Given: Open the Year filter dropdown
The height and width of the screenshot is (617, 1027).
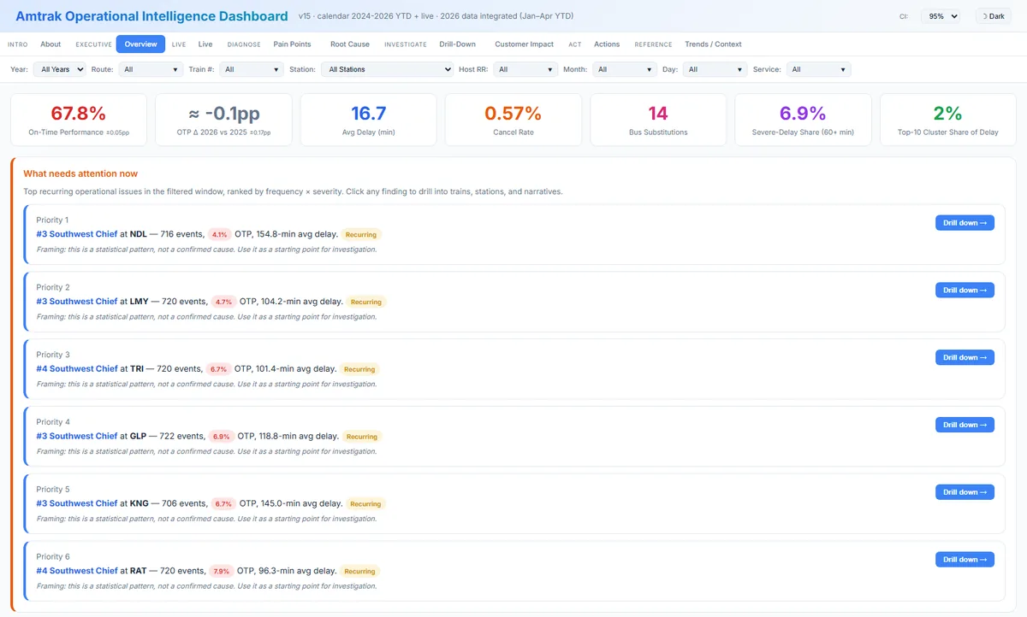Looking at the screenshot, I should point(59,69).
